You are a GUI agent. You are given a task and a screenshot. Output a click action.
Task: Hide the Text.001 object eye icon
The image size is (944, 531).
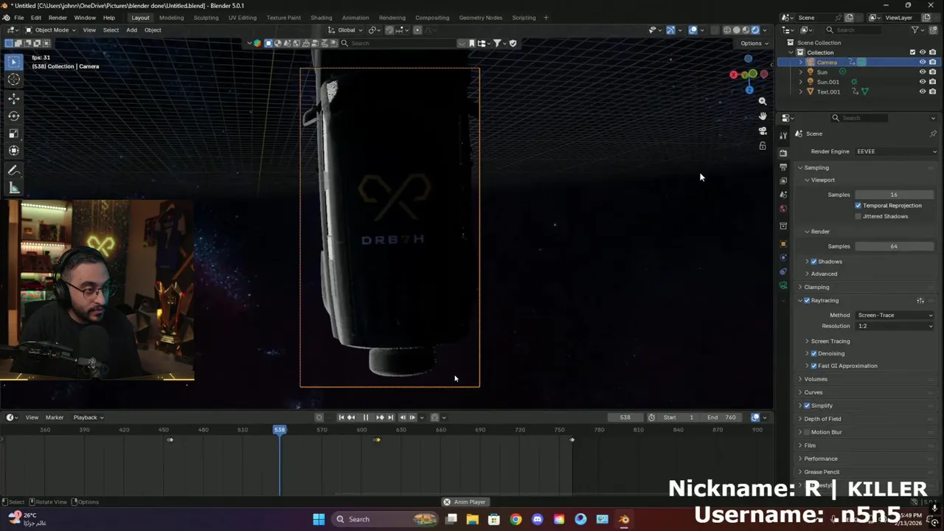click(x=922, y=91)
